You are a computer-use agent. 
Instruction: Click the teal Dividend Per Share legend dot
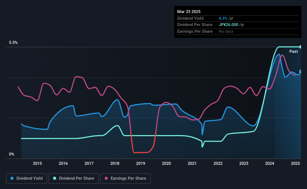click(x=55, y=178)
